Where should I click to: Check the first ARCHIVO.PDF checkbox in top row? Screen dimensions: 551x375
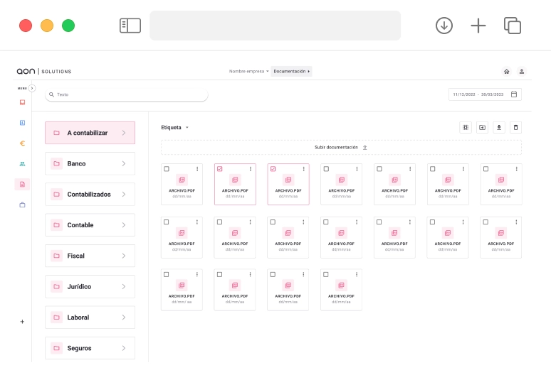pos(167,169)
